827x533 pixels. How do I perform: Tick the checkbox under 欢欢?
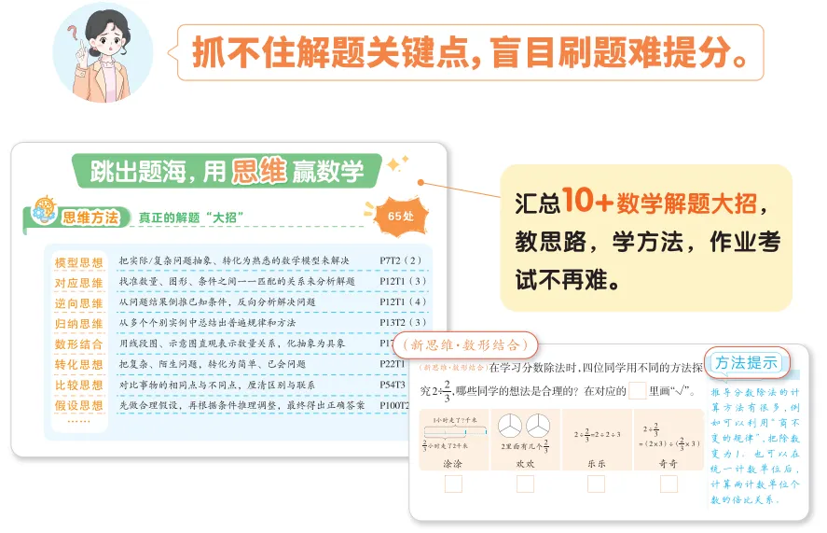tap(525, 484)
